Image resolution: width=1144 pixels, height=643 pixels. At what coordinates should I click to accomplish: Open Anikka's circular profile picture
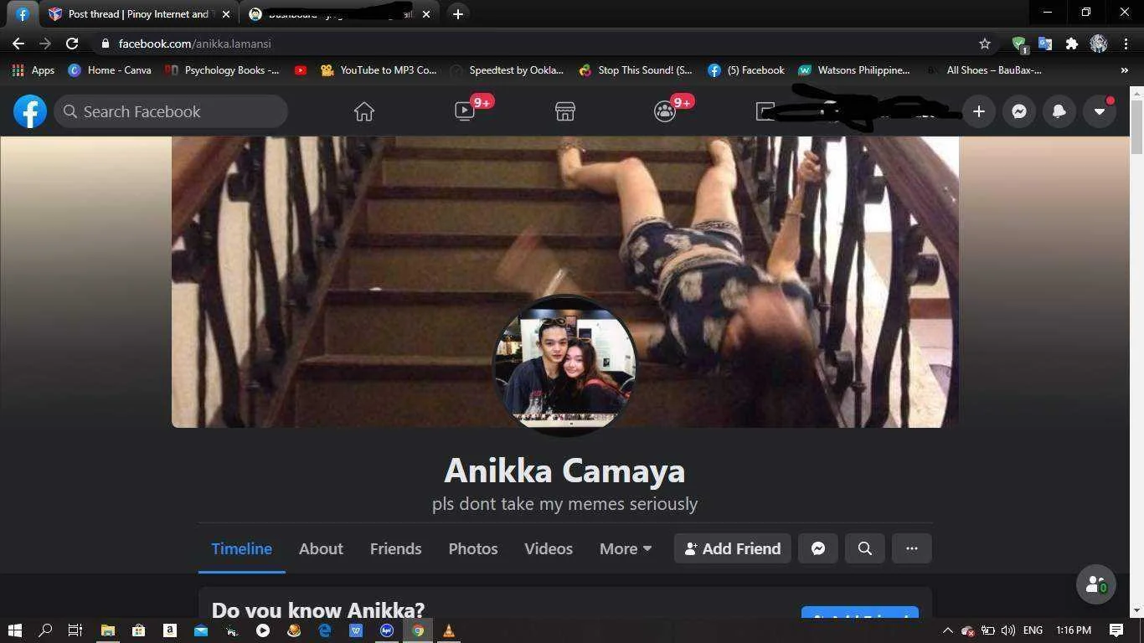(x=564, y=365)
